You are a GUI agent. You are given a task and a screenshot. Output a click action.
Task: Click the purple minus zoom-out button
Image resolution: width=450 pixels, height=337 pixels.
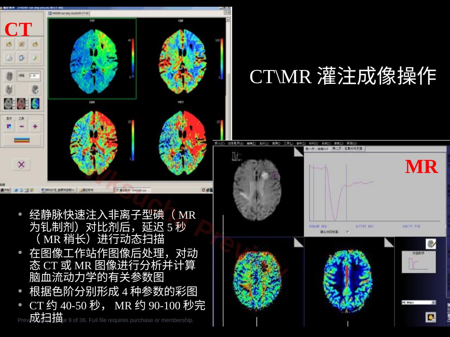tap(22, 127)
